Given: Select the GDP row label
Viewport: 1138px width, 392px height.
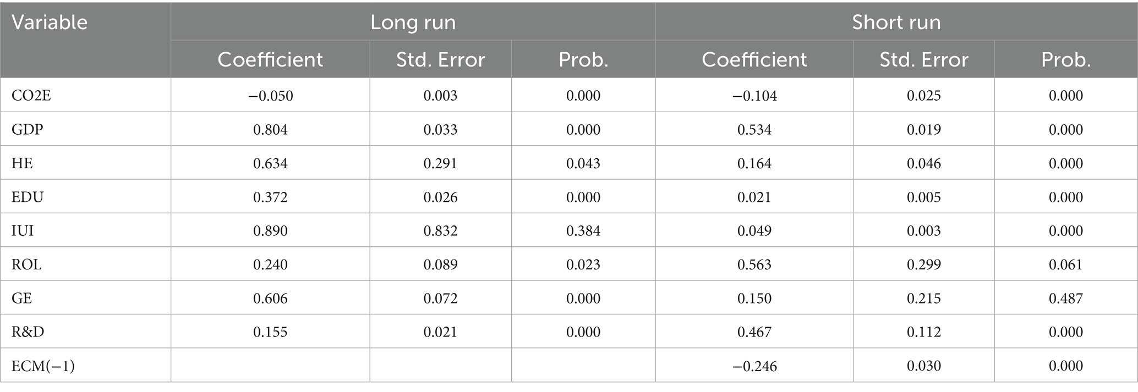Looking at the screenshot, I should pyautogui.click(x=28, y=130).
